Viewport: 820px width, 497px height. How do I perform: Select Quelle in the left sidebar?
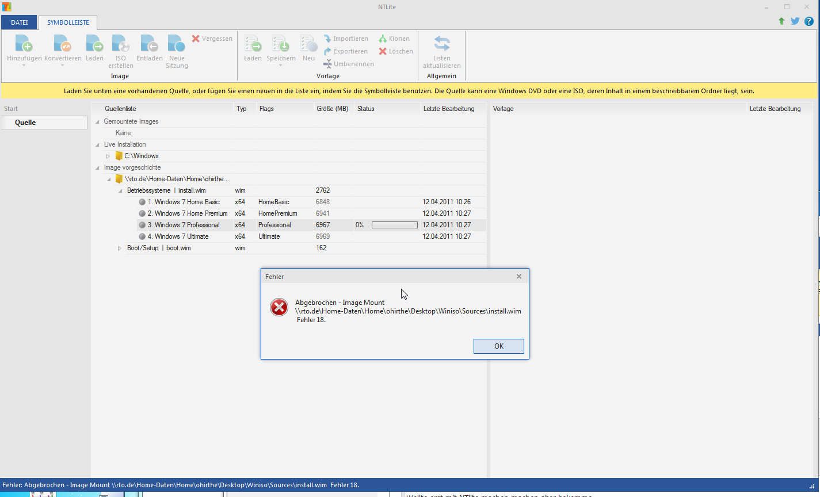(44, 123)
